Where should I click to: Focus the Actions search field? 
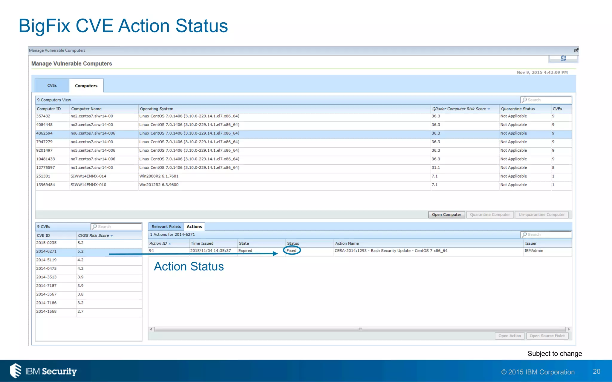pyautogui.click(x=546, y=235)
